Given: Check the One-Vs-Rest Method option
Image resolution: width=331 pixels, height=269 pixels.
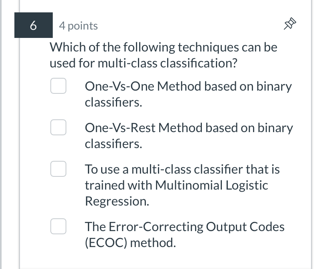Looking at the screenshot, I should pyautogui.click(x=58, y=127).
